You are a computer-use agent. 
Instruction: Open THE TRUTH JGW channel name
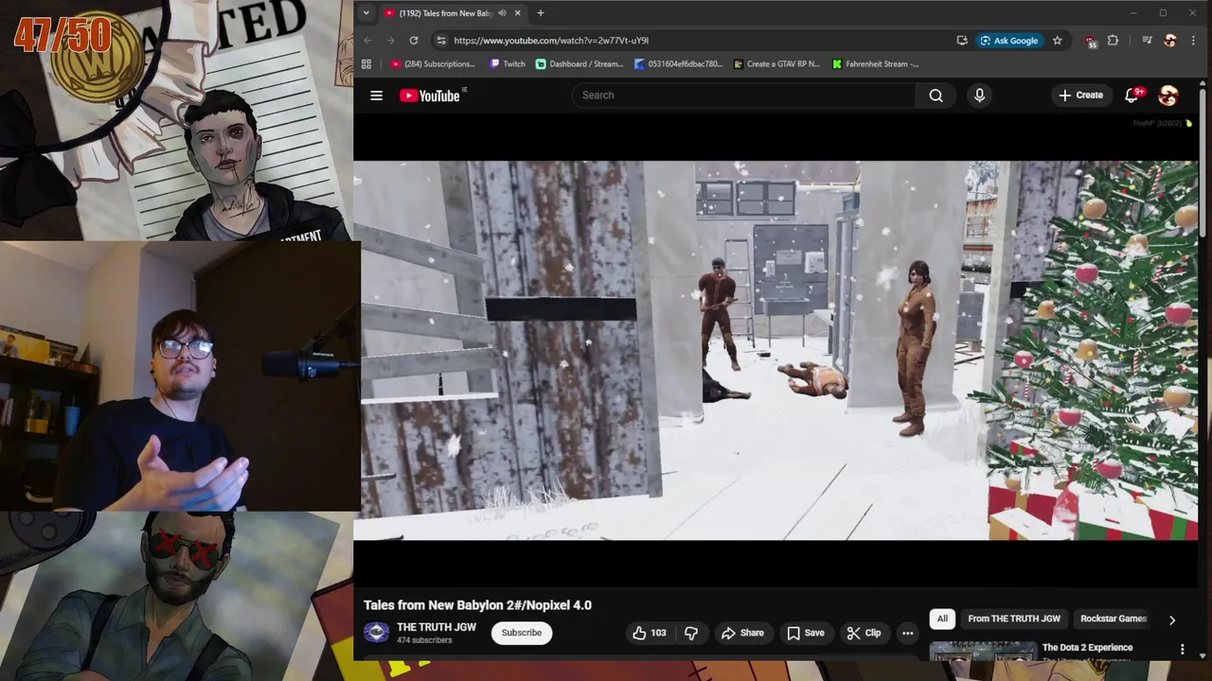click(x=437, y=627)
